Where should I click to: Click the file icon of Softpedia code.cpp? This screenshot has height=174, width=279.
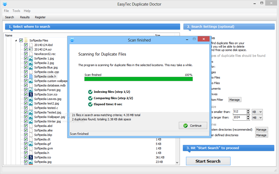click(31, 72)
